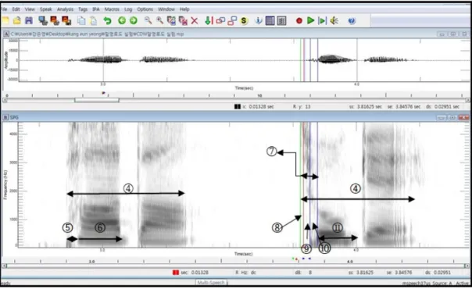Click the waveform window A horizontal scroll thumb

97,100
